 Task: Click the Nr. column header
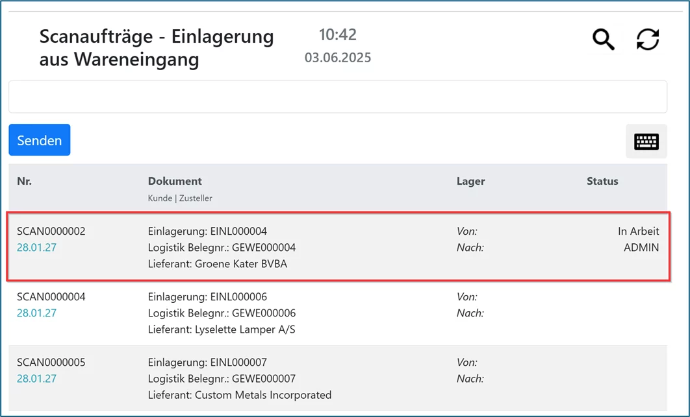[25, 182]
